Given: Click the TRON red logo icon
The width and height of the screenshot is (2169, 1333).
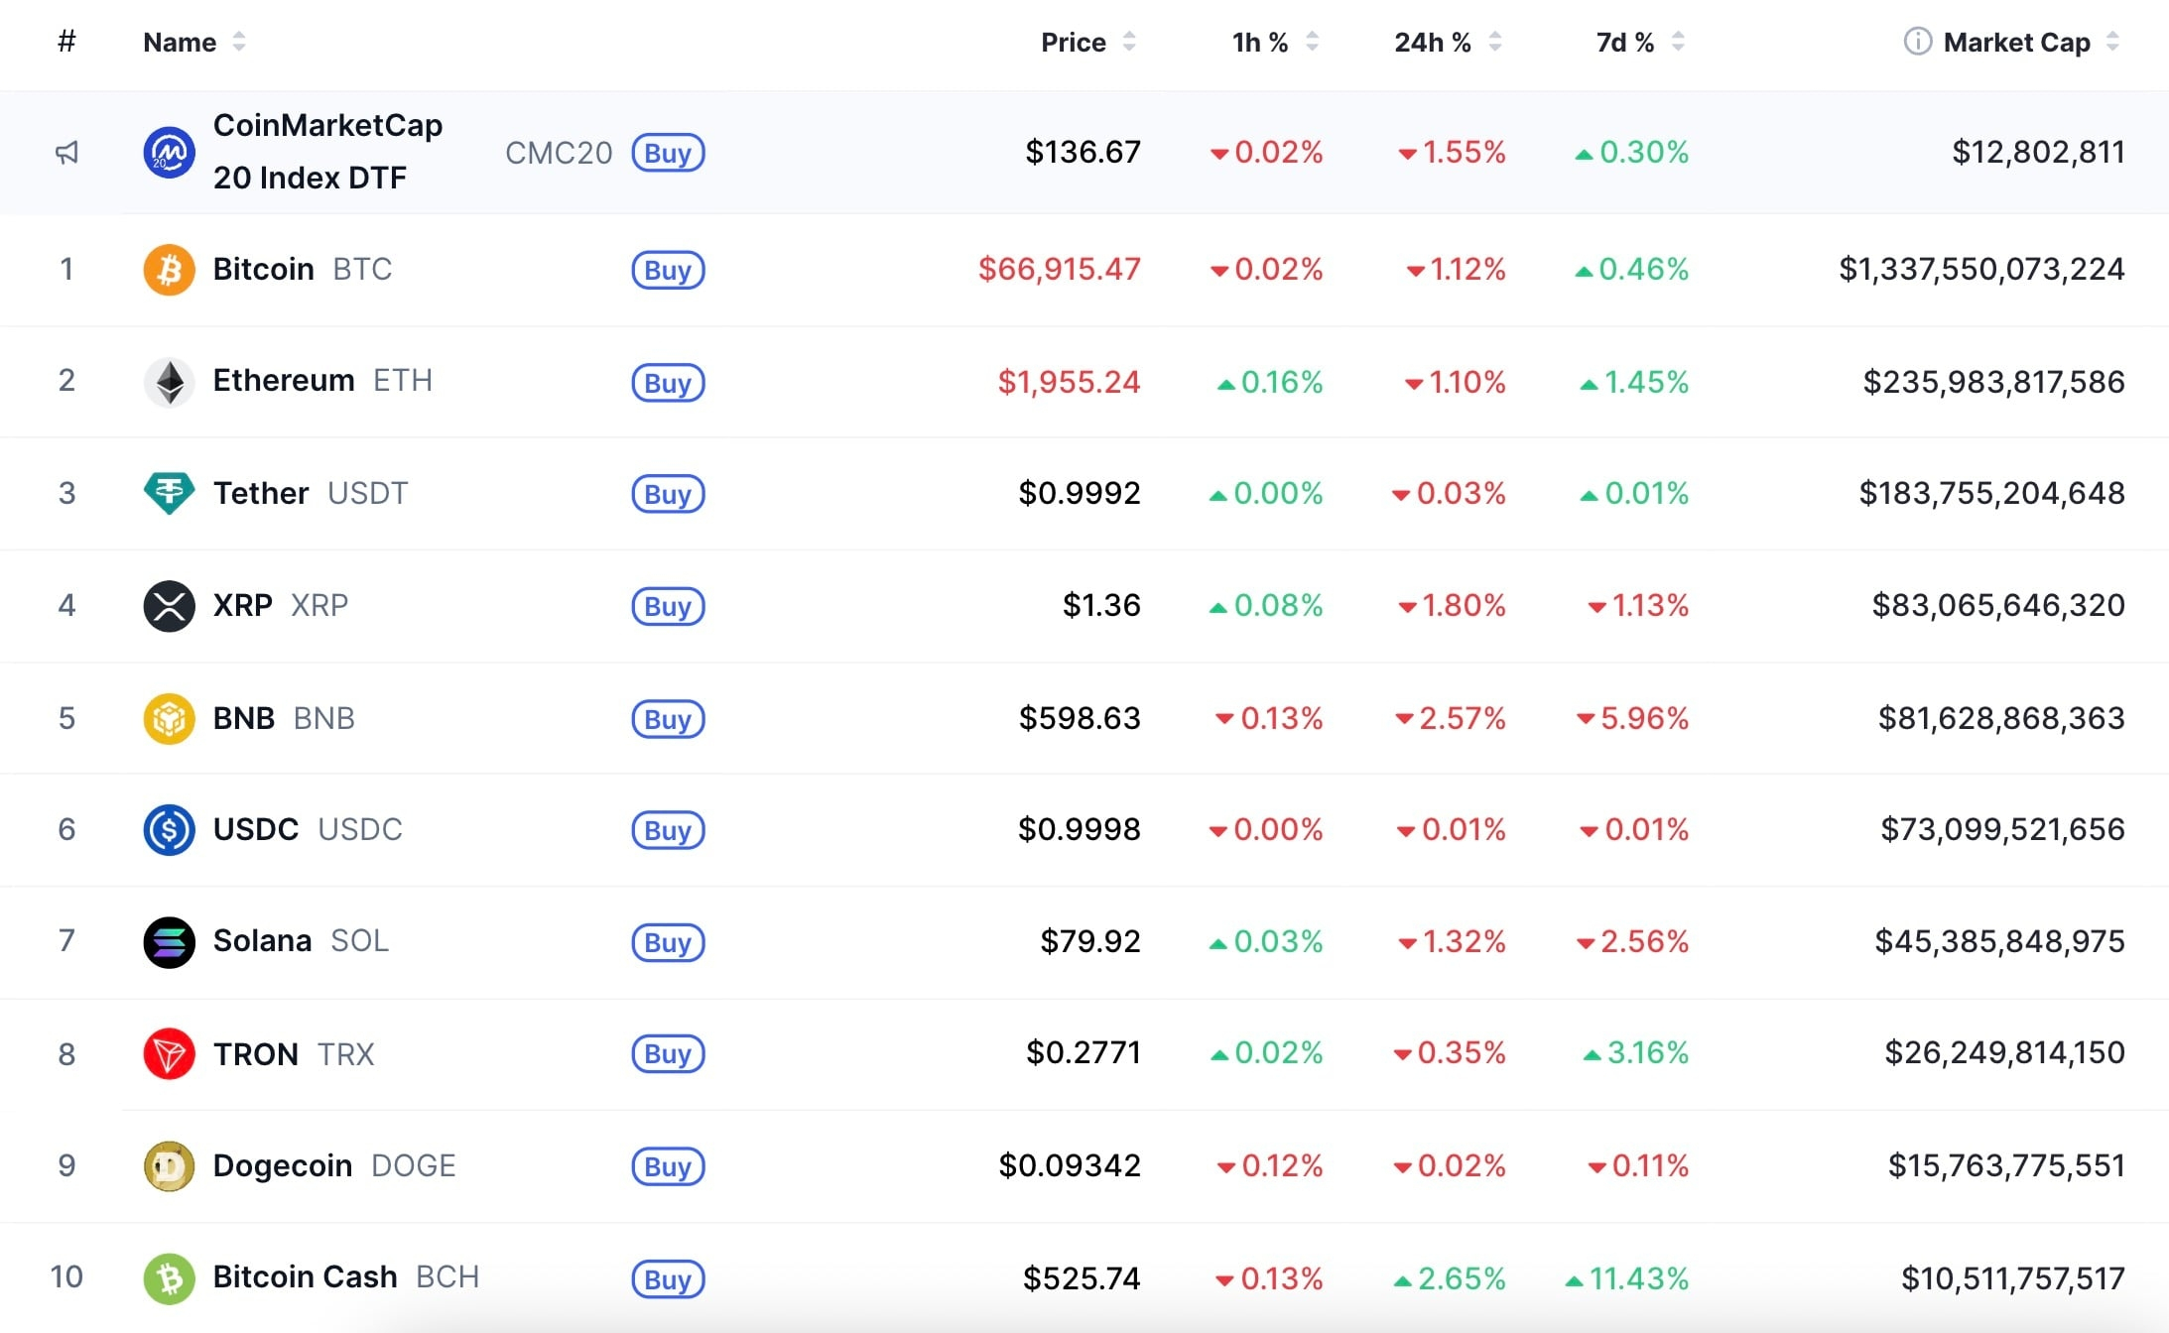Looking at the screenshot, I should [169, 1053].
